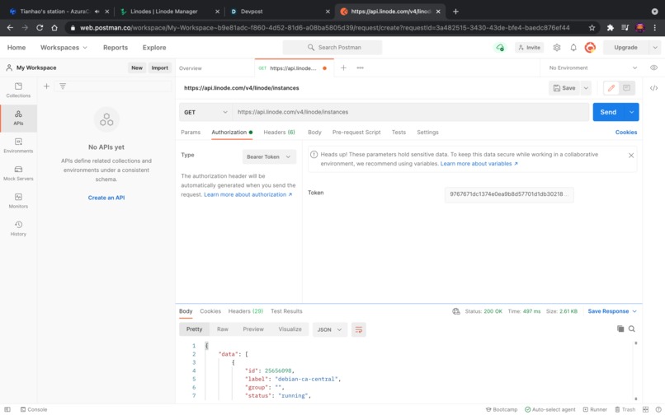
Task: Open tab options three dots menu
Action: 360,68
